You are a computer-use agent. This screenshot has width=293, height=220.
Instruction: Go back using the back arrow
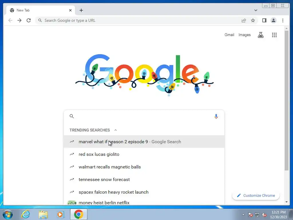pos(10,20)
